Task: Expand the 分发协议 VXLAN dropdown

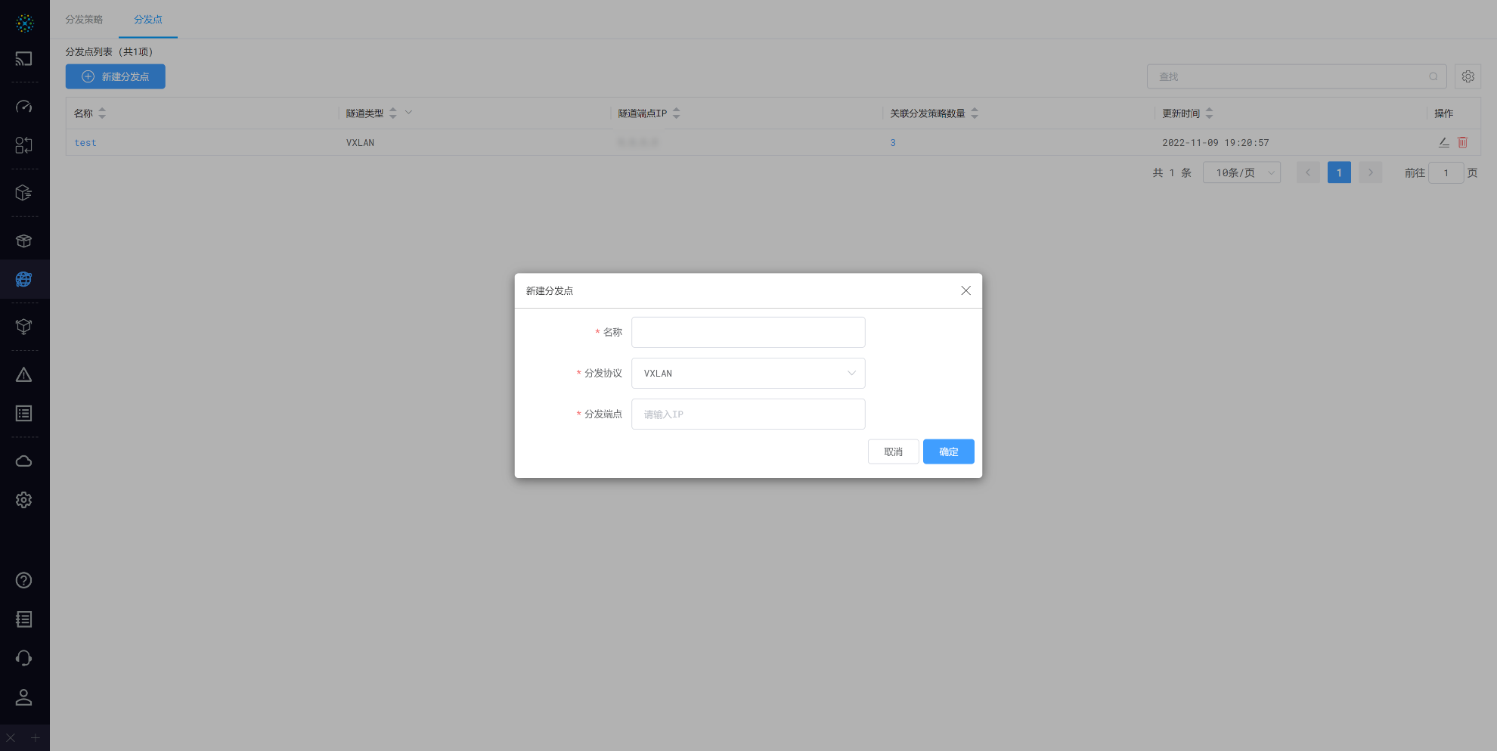Action: (x=748, y=373)
